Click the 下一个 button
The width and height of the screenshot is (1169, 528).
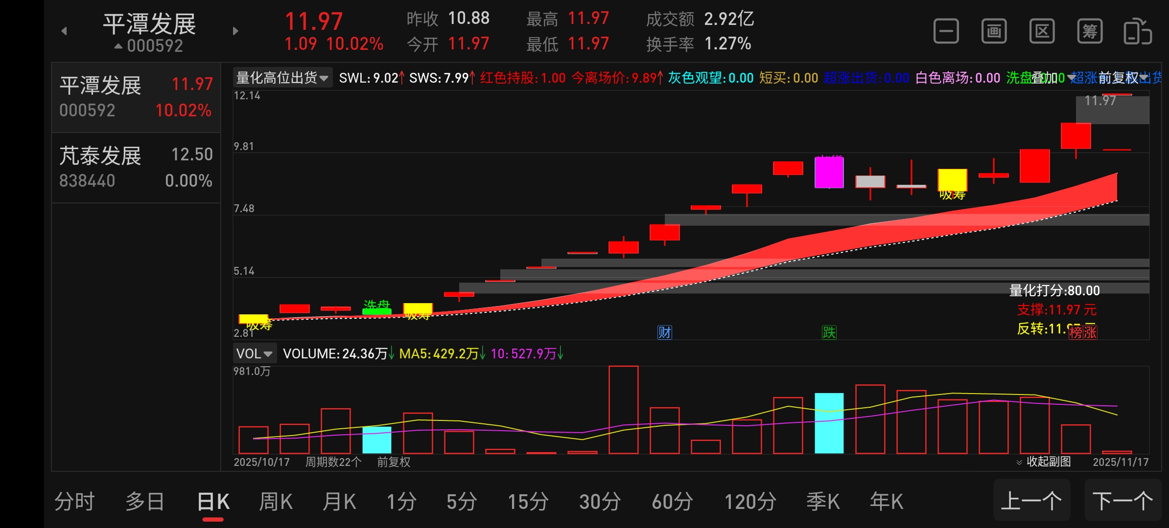(x=1122, y=501)
